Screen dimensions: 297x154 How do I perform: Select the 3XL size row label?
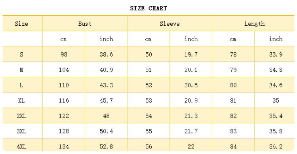(21, 131)
